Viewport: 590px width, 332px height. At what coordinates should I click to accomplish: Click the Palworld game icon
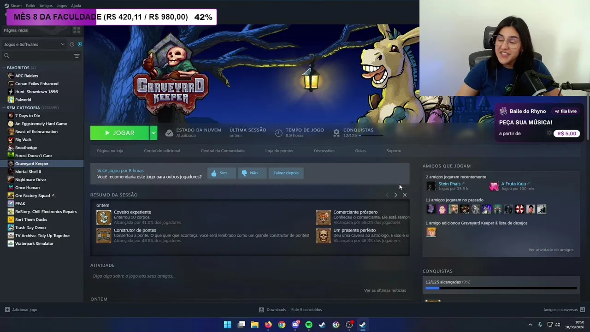pyautogui.click(x=11, y=100)
